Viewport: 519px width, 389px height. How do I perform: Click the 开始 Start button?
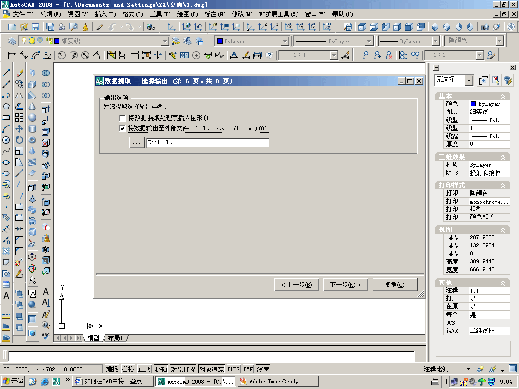13,381
